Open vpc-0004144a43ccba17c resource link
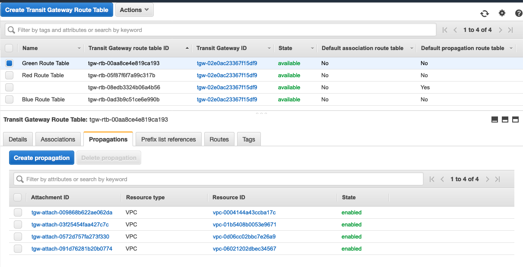 (x=244, y=213)
